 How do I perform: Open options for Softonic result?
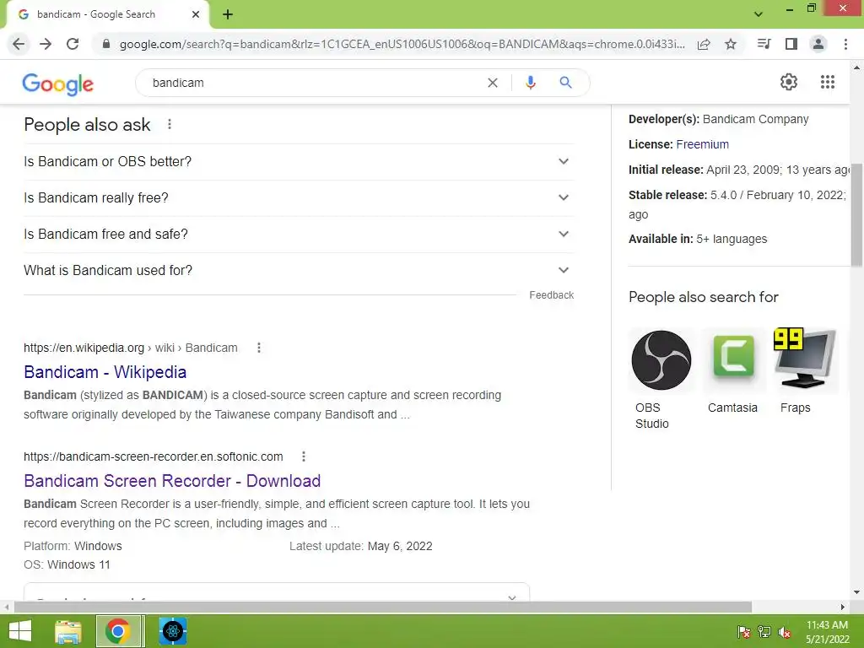(x=304, y=456)
